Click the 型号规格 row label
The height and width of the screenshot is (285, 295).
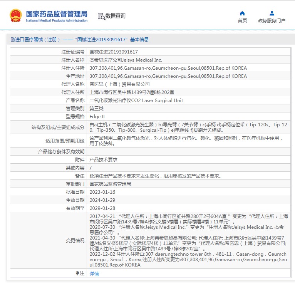[75, 116]
